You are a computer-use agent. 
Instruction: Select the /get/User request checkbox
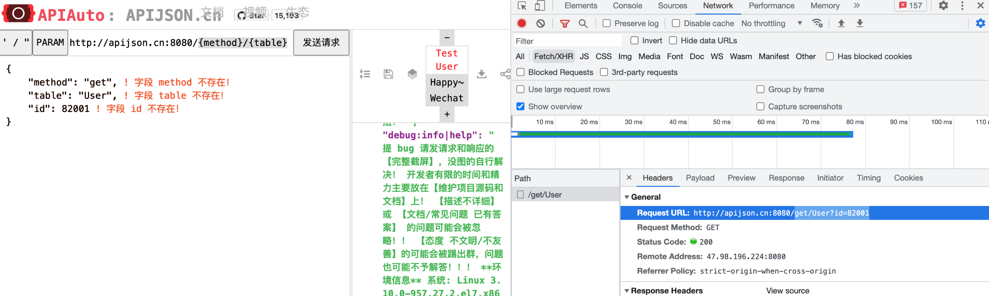pos(521,194)
